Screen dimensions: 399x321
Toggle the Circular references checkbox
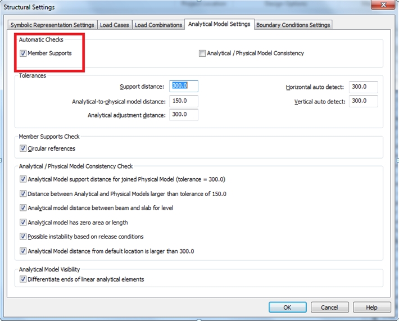pos(23,149)
